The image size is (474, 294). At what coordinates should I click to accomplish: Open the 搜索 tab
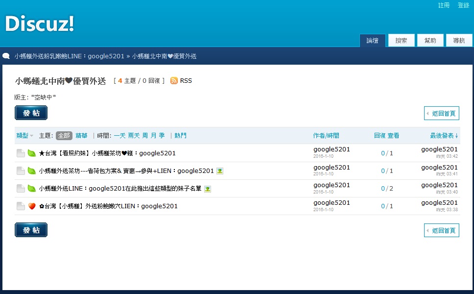click(401, 41)
